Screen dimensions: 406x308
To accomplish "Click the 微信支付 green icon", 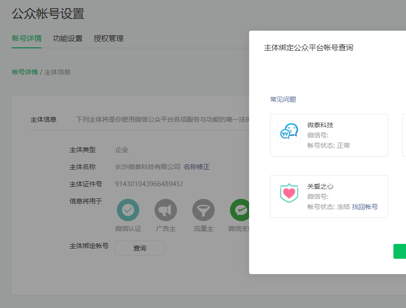I will pyautogui.click(x=239, y=210).
